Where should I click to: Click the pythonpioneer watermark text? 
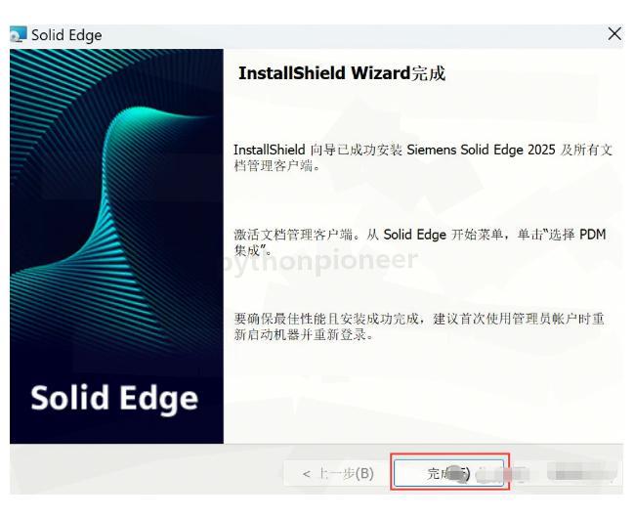[x=326, y=261]
